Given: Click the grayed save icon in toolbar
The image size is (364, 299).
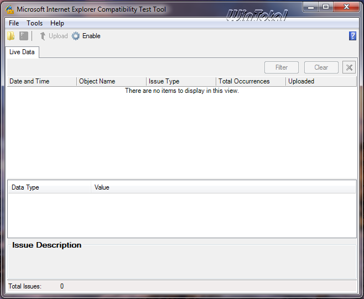Looking at the screenshot, I should pyautogui.click(x=24, y=36).
